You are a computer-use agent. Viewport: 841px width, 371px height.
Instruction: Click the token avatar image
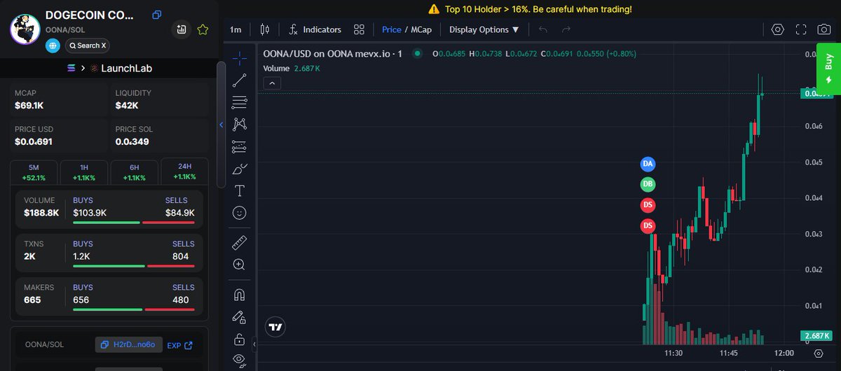pos(26,29)
